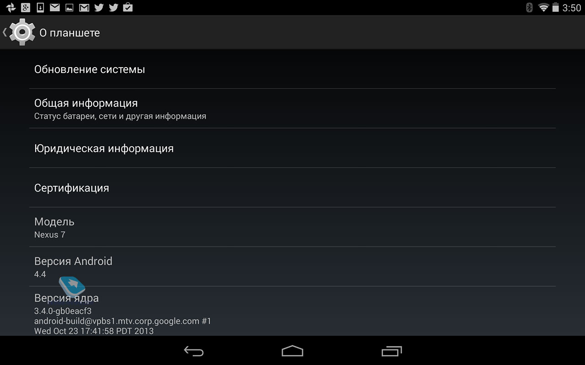Tap the Версия Android 4.4 row
585x365 pixels.
[292, 267]
